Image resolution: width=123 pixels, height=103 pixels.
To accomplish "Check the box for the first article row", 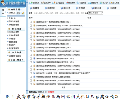I will pos(31,22).
